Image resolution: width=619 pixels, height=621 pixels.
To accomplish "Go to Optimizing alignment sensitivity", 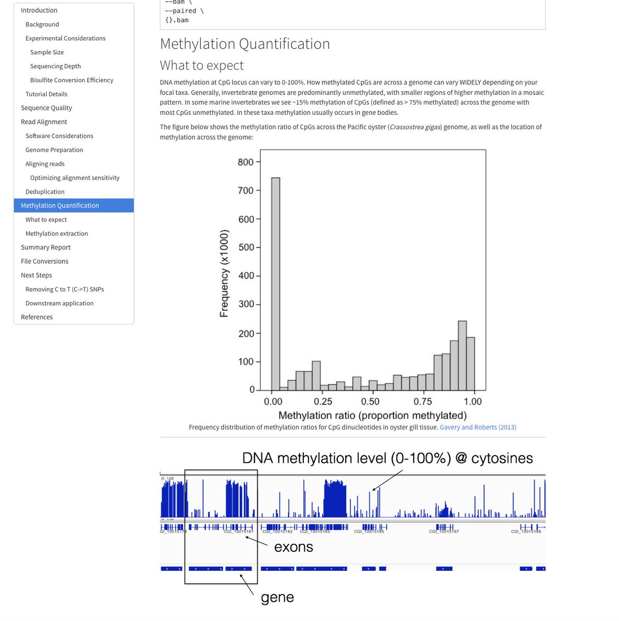I will click(x=73, y=178).
